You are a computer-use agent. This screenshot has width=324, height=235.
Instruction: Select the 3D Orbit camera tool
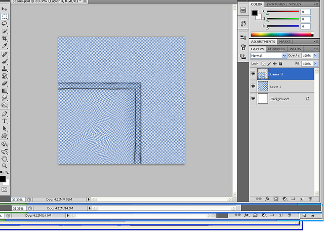(5, 151)
